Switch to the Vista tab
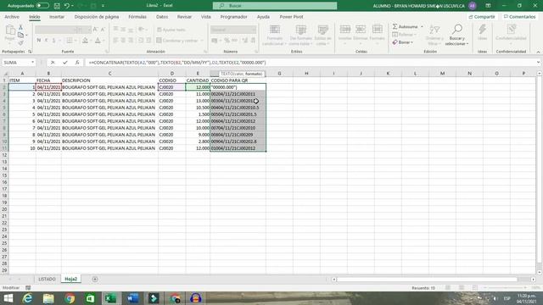The image size is (543, 305). coord(205,17)
